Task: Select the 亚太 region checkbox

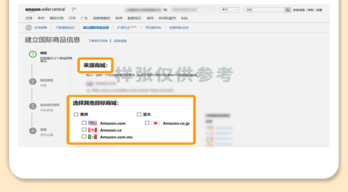Action: 139,114
